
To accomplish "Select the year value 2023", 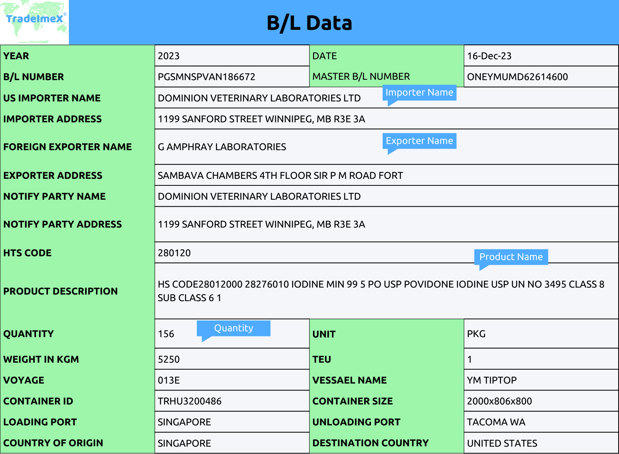I will [x=169, y=56].
